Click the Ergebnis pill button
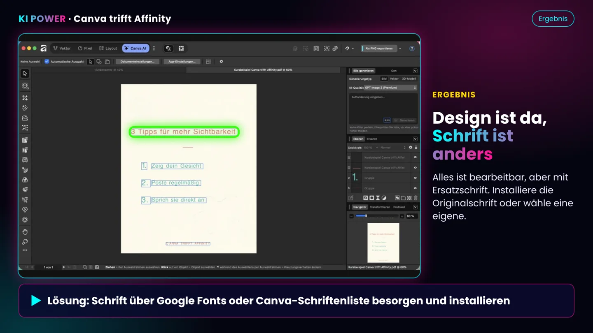Image resolution: width=593 pixels, height=333 pixels. click(x=553, y=18)
